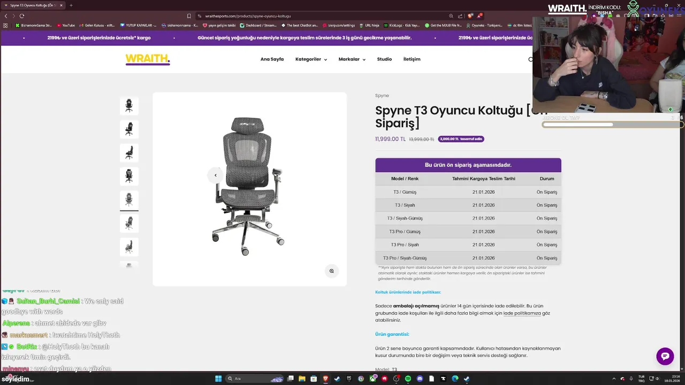Viewport: 685px width, 385px height.
Task: Click the 'T3 / Siyah-Gümüş' table cell
Action: click(405, 218)
